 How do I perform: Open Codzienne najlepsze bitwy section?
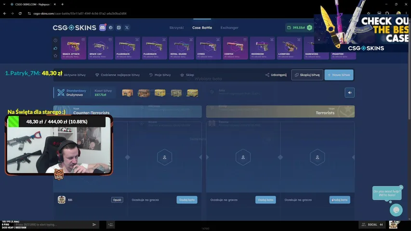click(x=118, y=75)
